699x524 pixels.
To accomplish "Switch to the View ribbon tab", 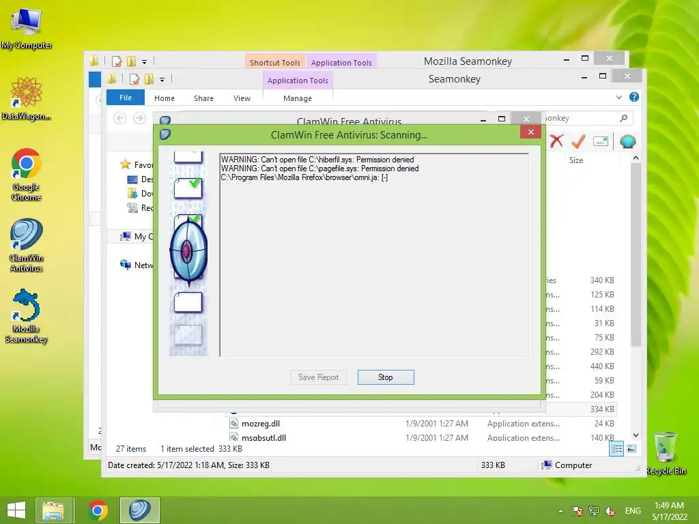I will point(242,98).
